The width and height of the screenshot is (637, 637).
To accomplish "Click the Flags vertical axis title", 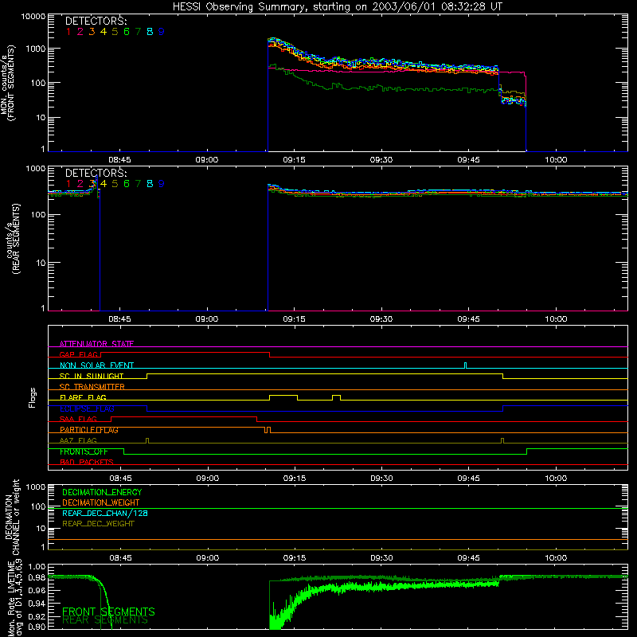I will pyautogui.click(x=33, y=397).
